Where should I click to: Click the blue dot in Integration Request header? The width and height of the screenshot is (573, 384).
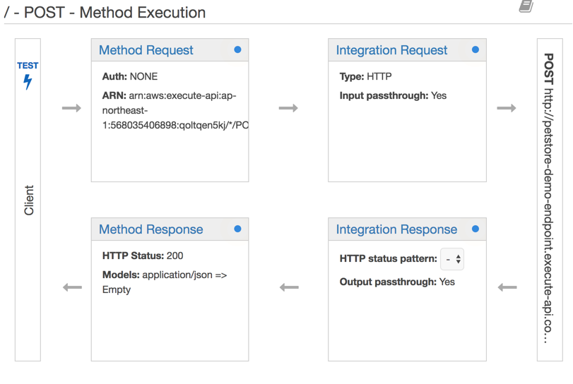pyautogui.click(x=475, y=49)
